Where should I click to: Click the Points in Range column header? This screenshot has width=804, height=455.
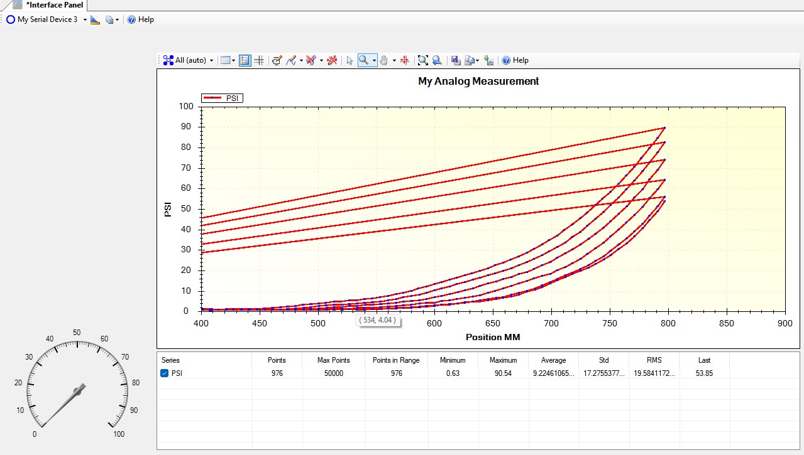point(396,360)
